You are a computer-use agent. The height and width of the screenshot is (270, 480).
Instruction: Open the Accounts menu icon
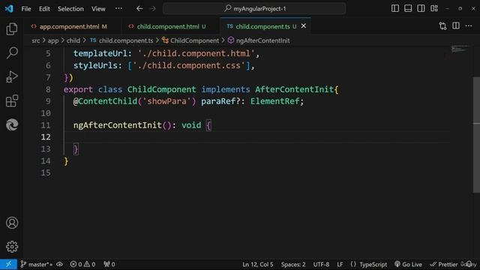click(x=12, y=223)
